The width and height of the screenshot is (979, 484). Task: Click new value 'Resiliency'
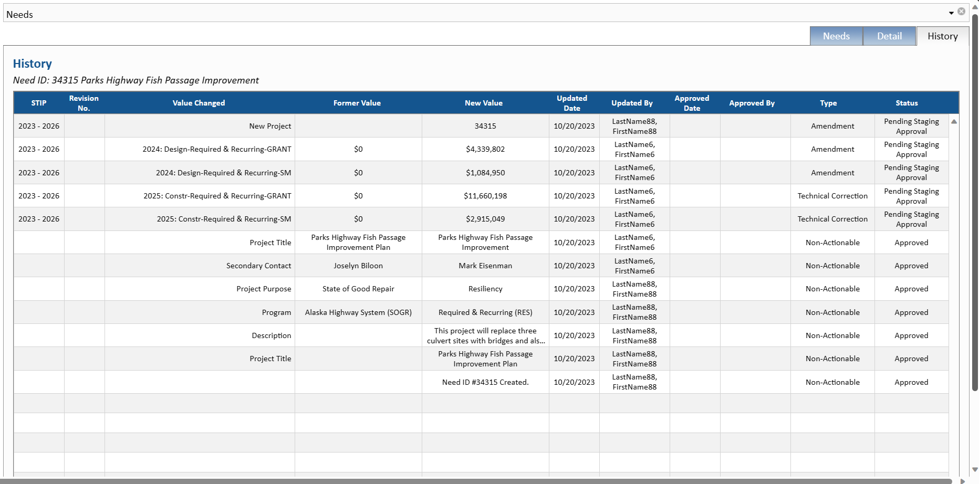[485, 289]
